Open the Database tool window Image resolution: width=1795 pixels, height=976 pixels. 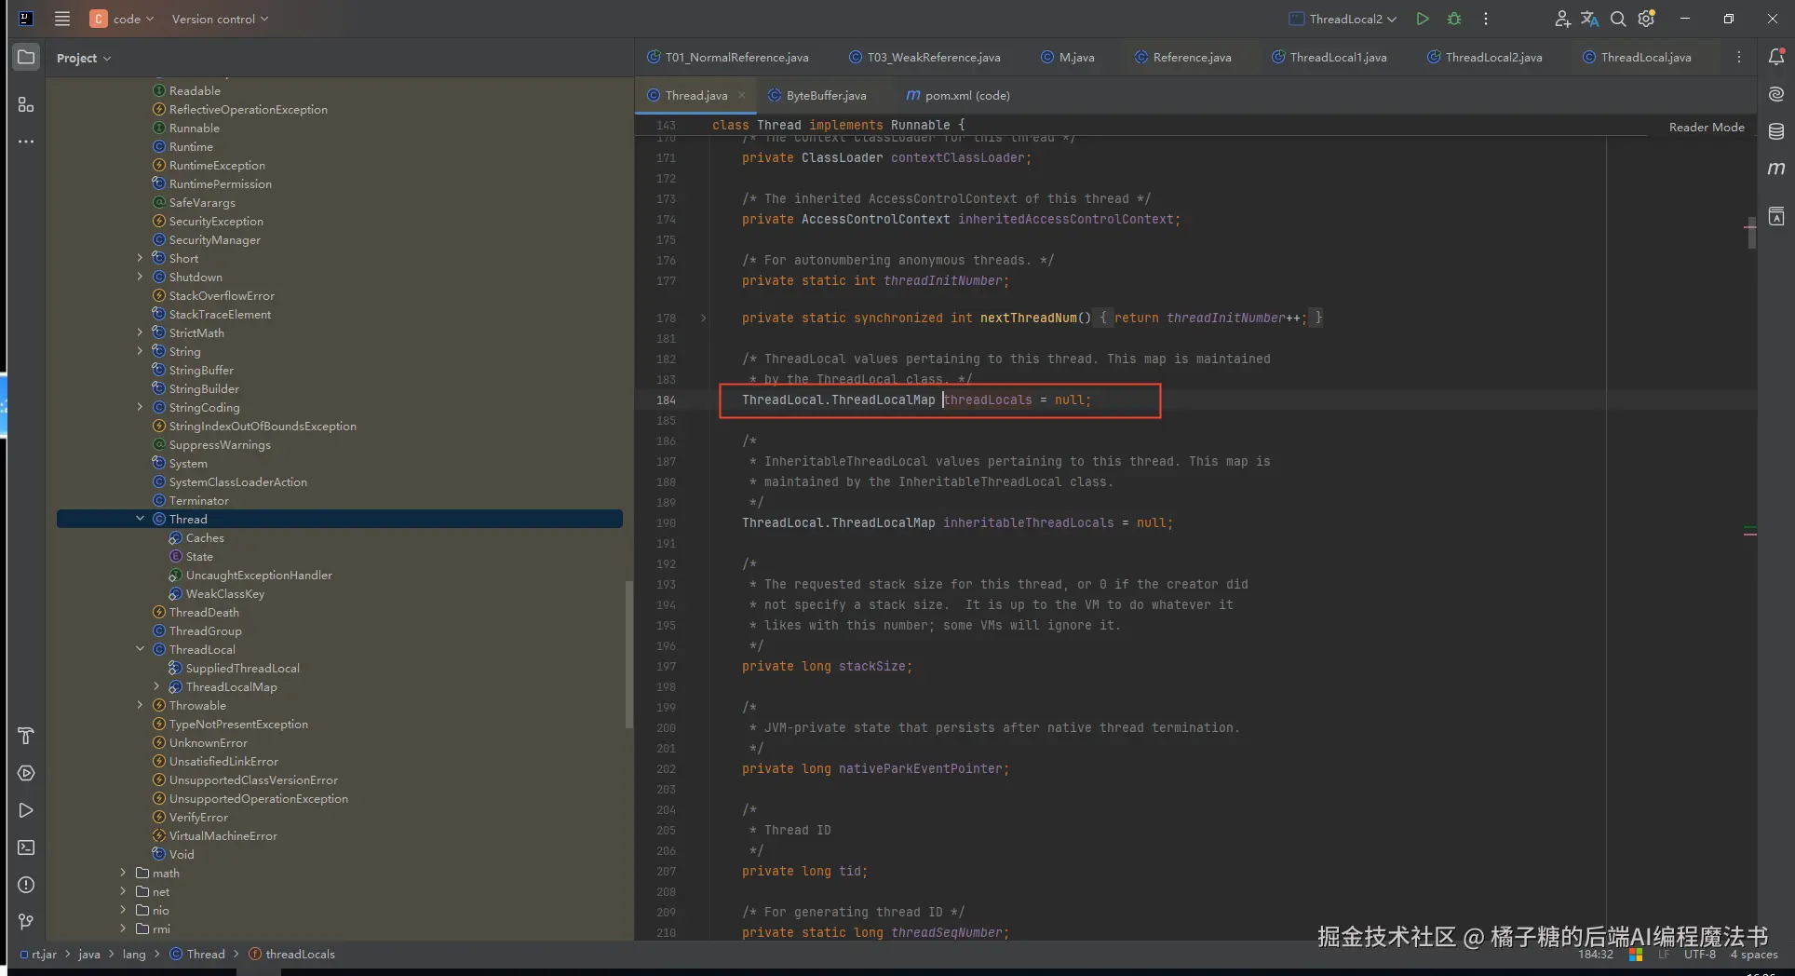coord(1776,131)
